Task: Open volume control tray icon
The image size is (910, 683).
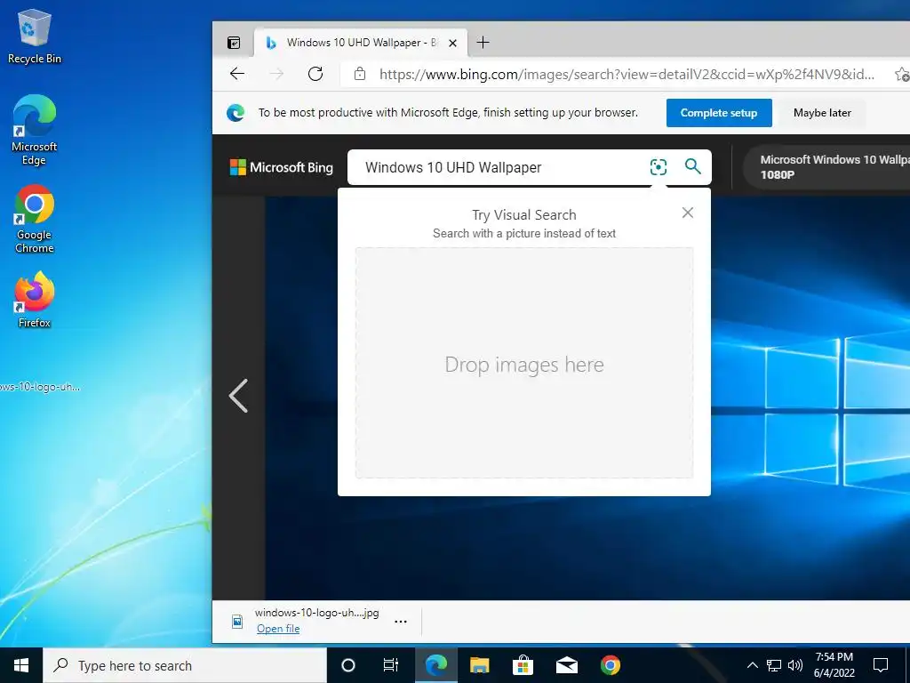Action: pyautogui.click(x=795, y=665)
